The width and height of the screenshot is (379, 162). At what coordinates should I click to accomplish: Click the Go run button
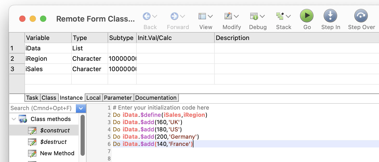[307, 16]
